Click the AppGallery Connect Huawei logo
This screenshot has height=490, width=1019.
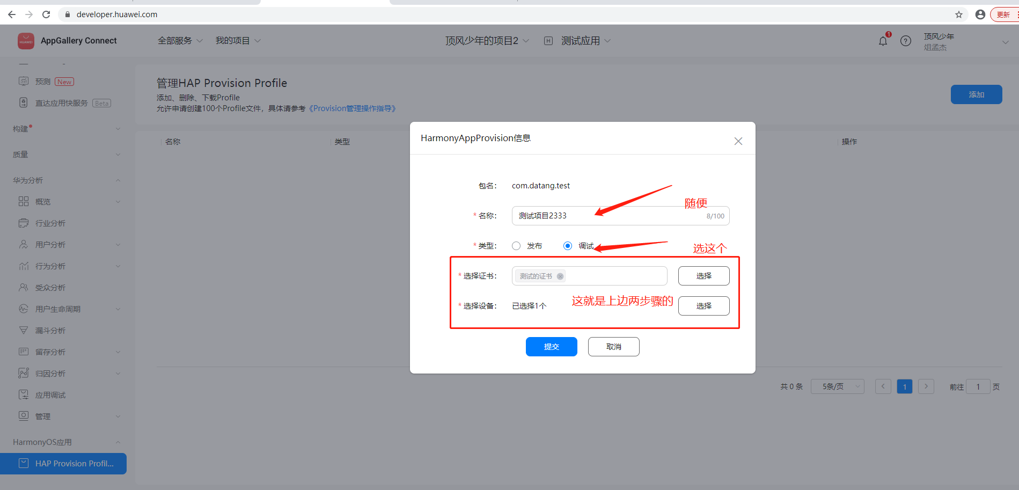click(26, 41)
